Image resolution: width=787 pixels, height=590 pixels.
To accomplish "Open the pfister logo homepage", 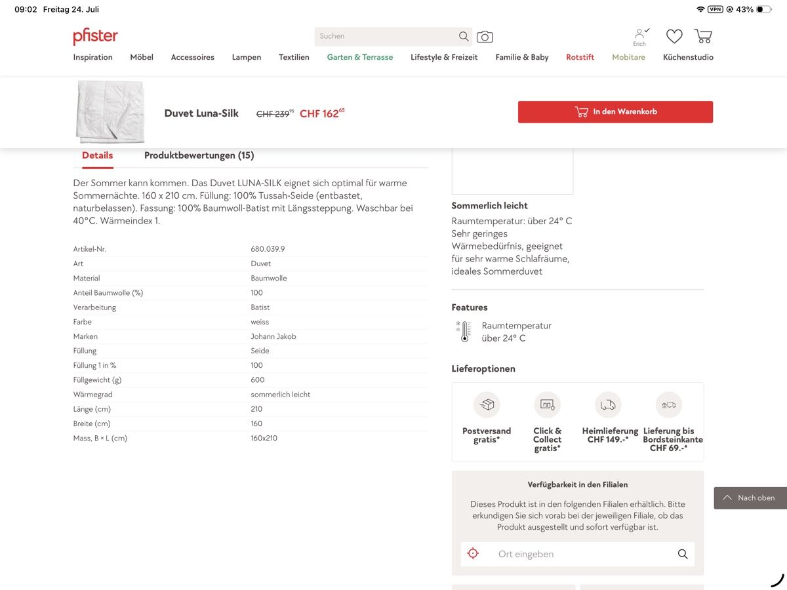I will [95, 36].
